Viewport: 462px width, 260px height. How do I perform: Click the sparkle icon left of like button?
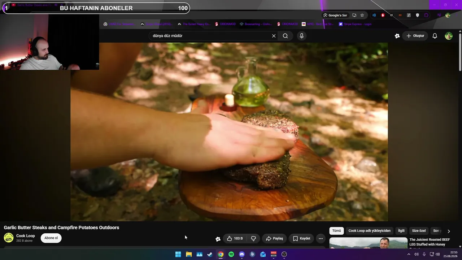tap(218, 239)
